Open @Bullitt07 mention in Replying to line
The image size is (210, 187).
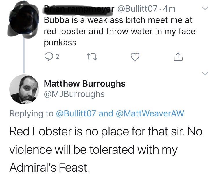click(x=76, y=113)
